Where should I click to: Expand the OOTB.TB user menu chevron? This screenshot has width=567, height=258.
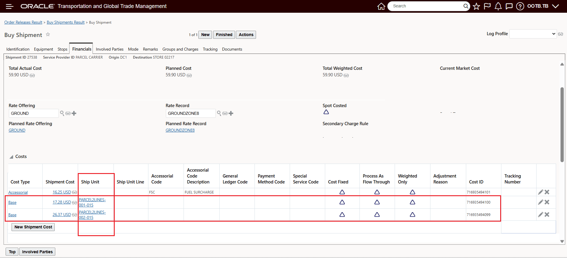[x=555, y=6]
